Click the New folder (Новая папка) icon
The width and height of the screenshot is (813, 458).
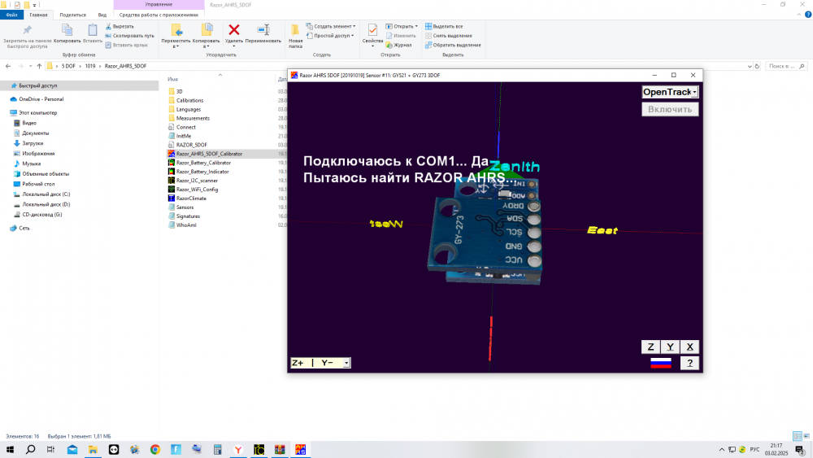click(x=295, y=30)
